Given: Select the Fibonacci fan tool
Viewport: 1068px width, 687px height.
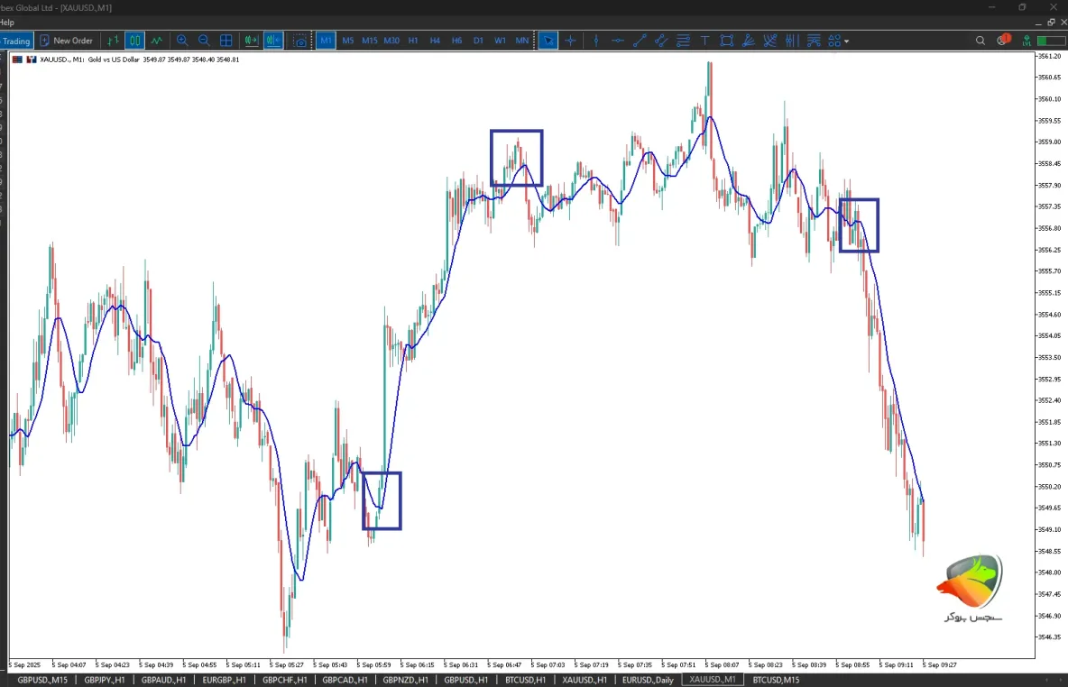Looking at the screenshot, I should [749, 41].
